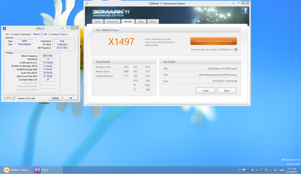Click the red molecule-shaped tray icon
This screenshot has height=174, width=301.
239,170
